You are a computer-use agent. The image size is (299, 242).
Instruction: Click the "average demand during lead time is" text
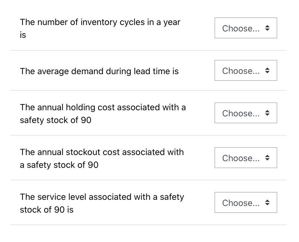tap(99, 71)
